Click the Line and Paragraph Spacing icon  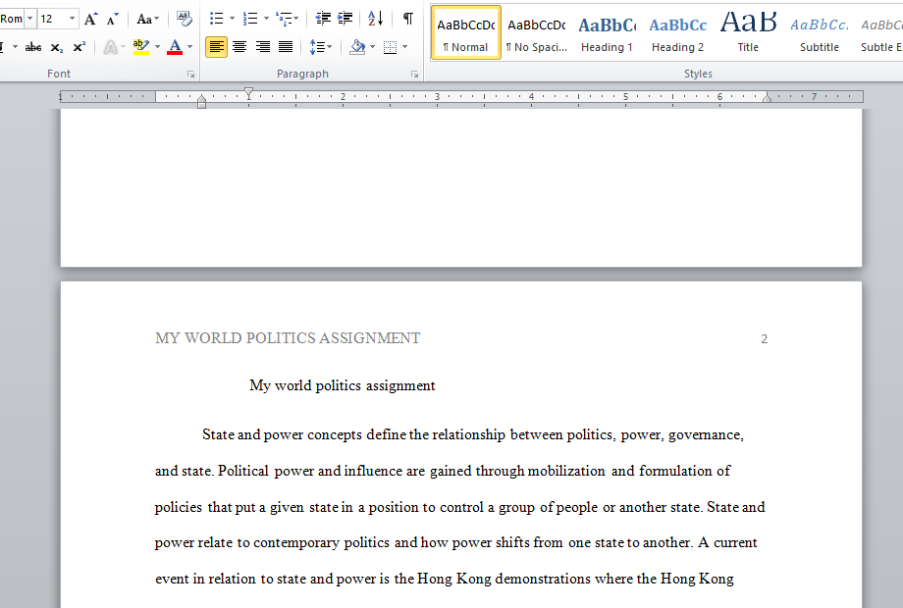[318, 47]
